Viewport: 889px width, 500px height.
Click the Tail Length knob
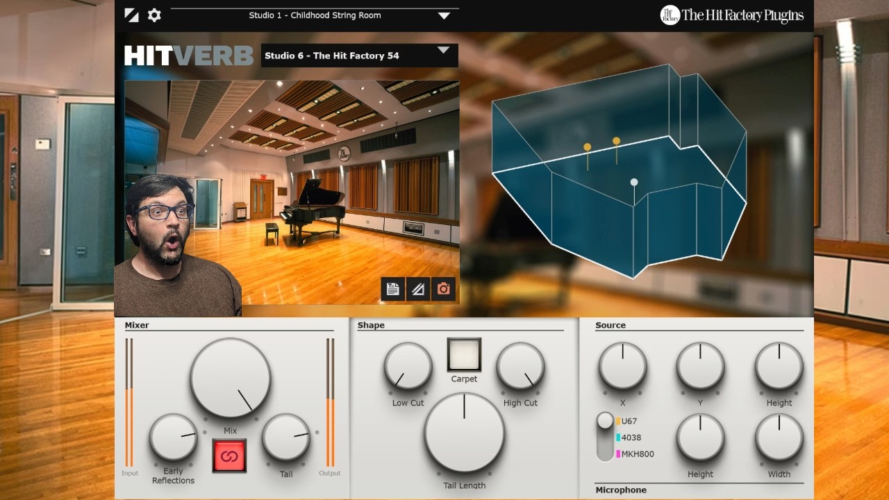point(465,433)
